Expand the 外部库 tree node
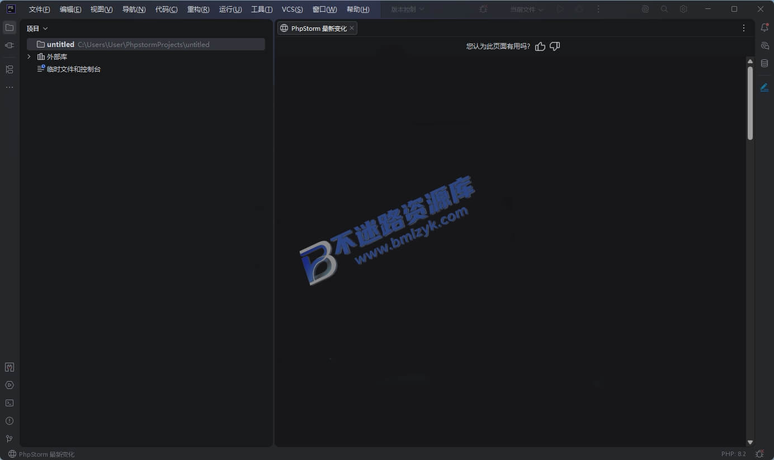 click(29, 57)
